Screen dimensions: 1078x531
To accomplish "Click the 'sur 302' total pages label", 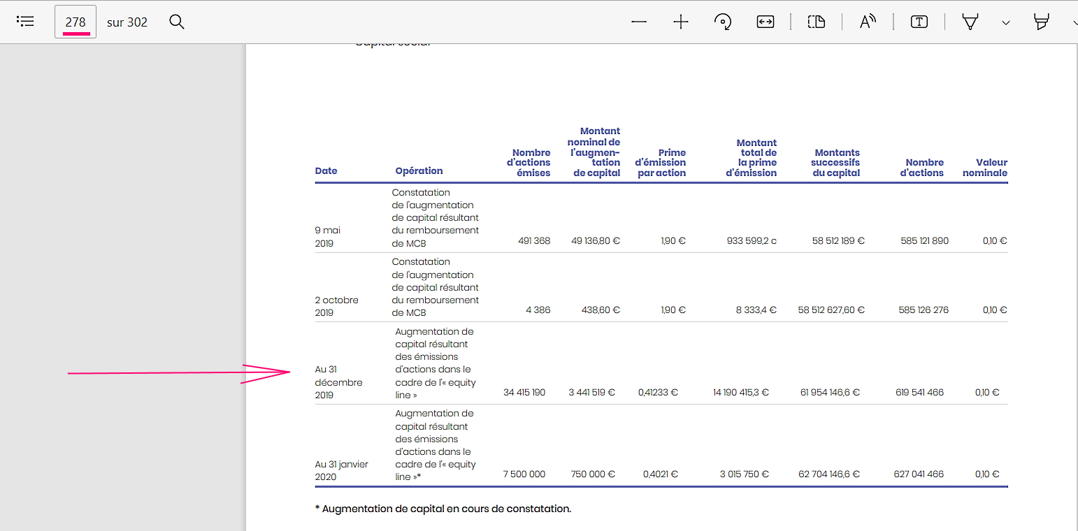I will click(127, 22).
